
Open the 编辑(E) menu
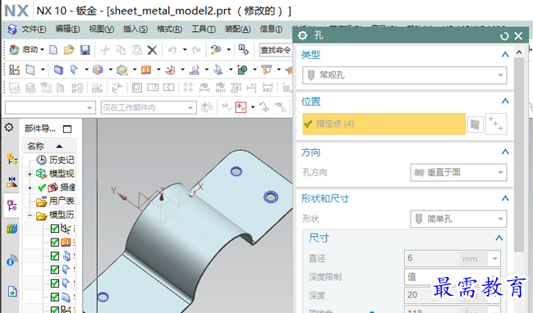[67, 29]
